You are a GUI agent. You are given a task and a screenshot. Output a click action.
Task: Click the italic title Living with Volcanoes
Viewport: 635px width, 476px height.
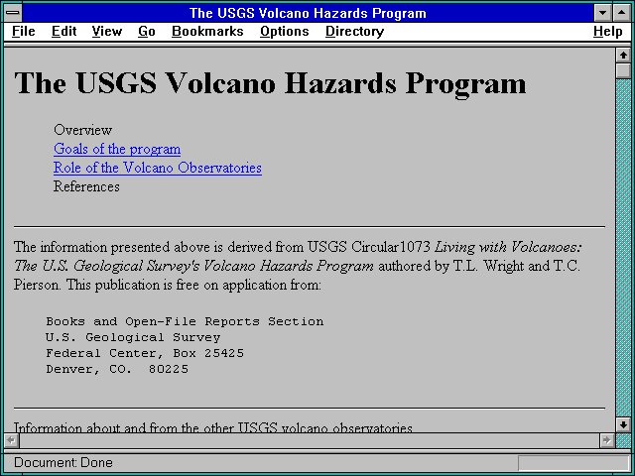508,247
